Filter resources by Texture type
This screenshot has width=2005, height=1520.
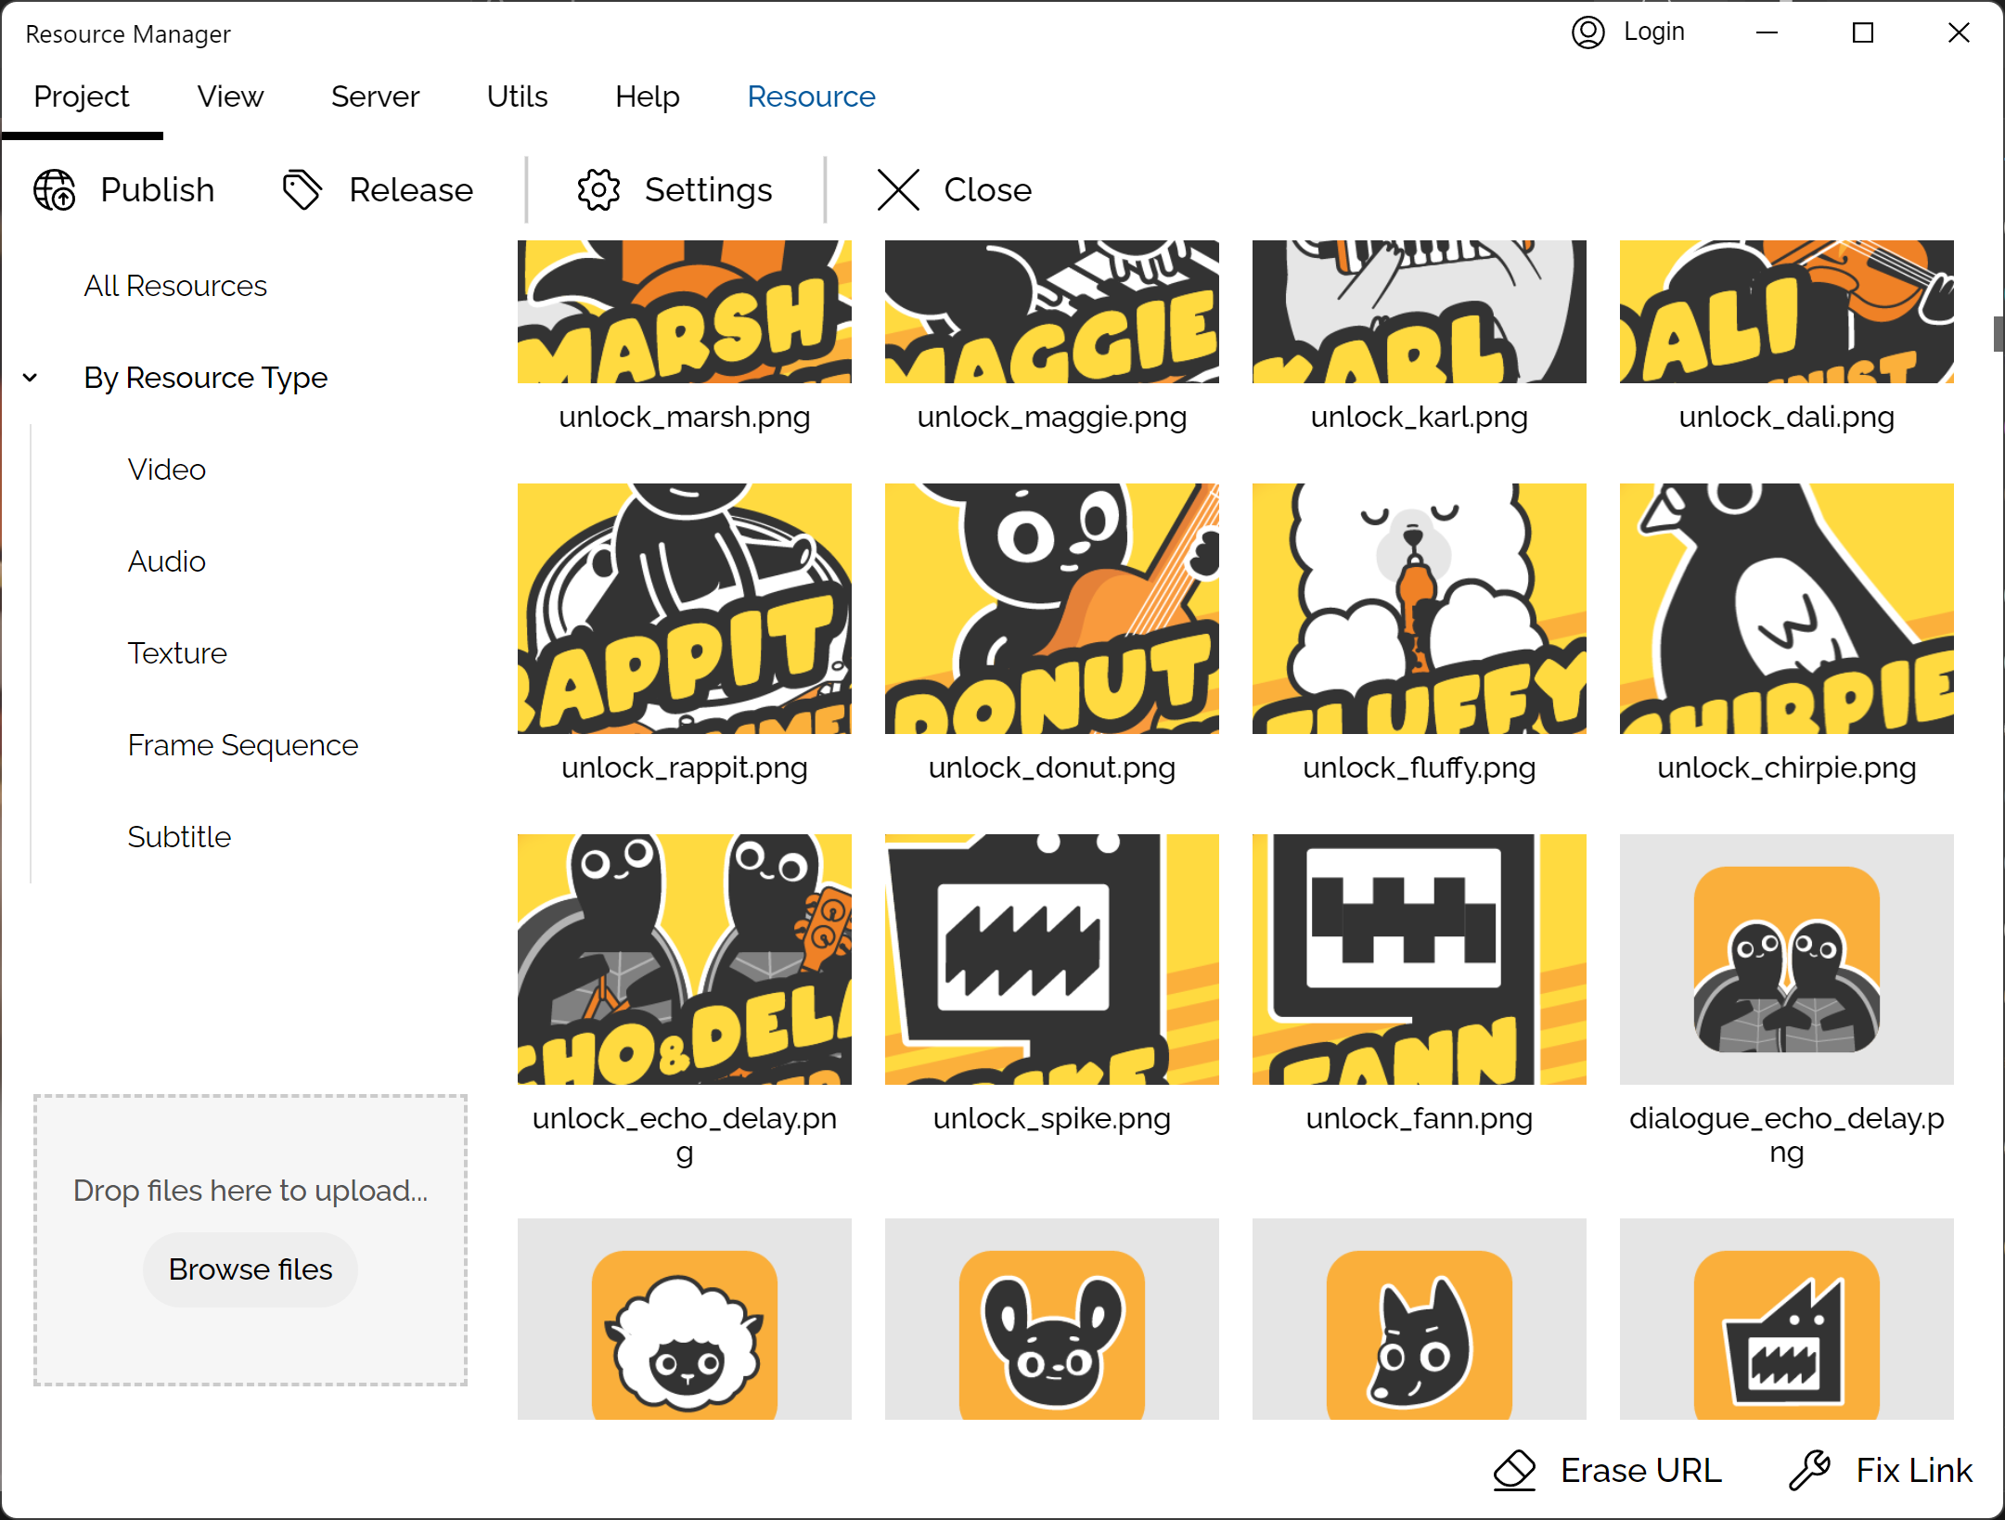pyautogui.click(x=177, y=653)
